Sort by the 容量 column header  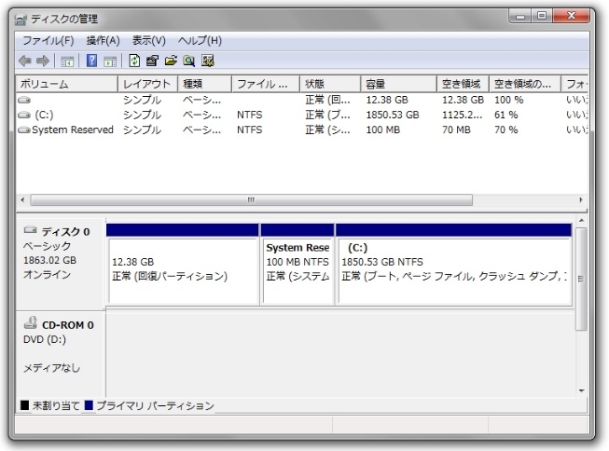[x=399, y=85]
